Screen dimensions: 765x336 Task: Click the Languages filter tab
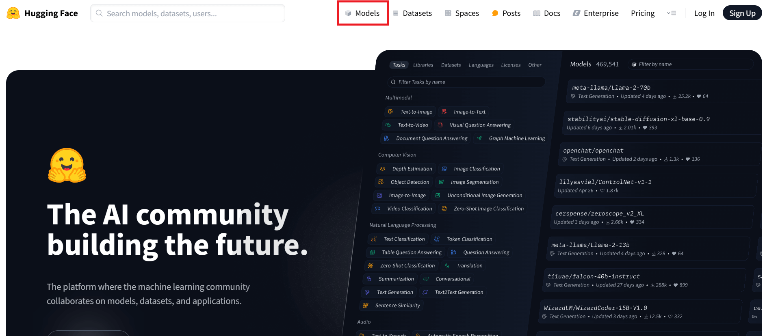point(481,65)
